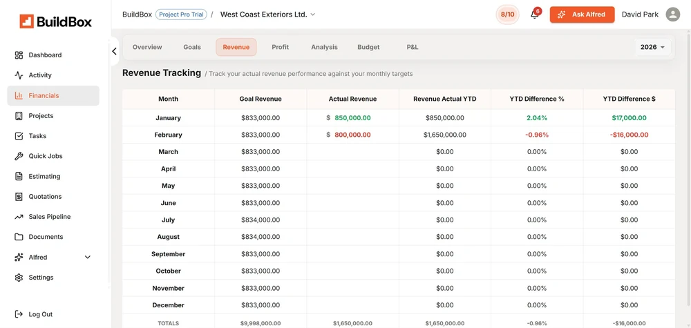
Task: Click the Quick Jobs wrench icon
Action: [19, 156]
